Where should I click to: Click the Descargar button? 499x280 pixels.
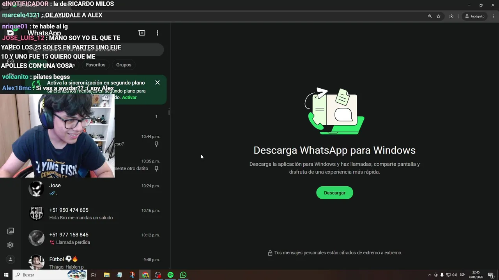pyautogui.click(x=334, y=193)
